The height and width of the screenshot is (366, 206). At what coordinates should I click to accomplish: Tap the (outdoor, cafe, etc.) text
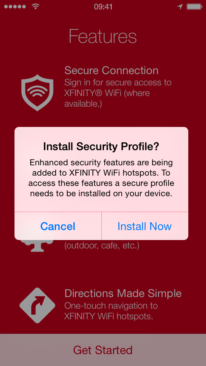pos(102,246)
